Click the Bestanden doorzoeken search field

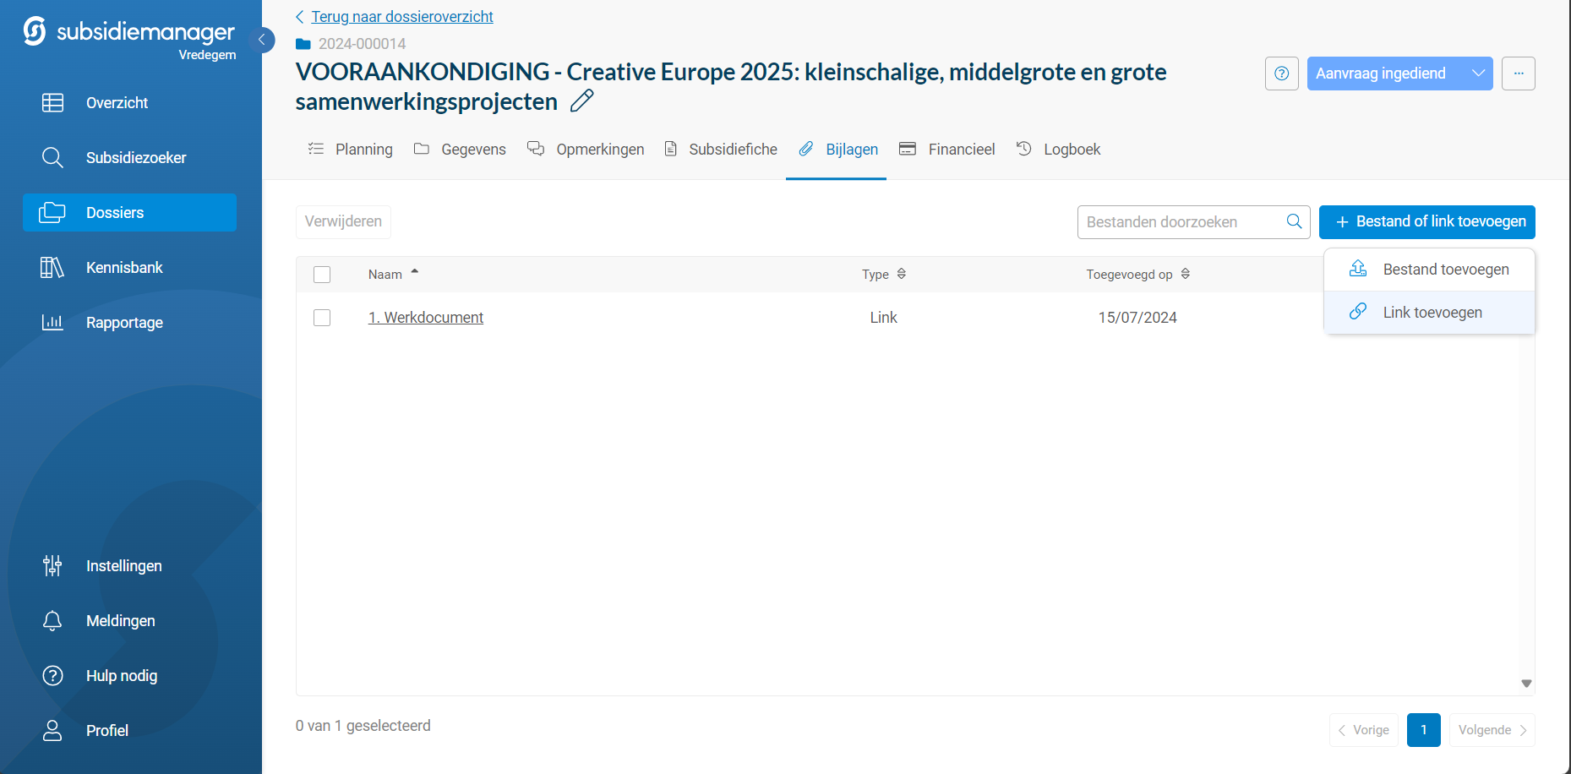[1180, 222]
